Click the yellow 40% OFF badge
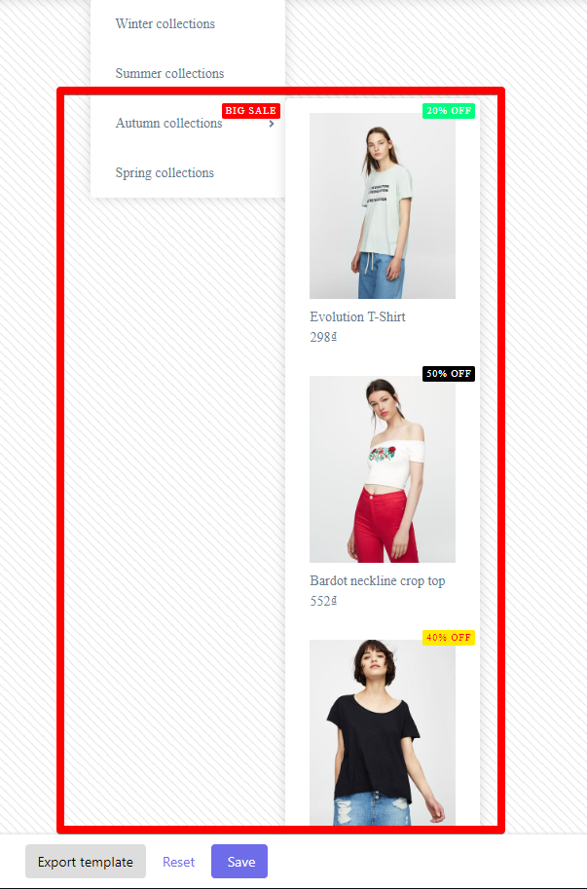Image resolution: width=587 pixels, height=889 pixels. pos(449,637)
